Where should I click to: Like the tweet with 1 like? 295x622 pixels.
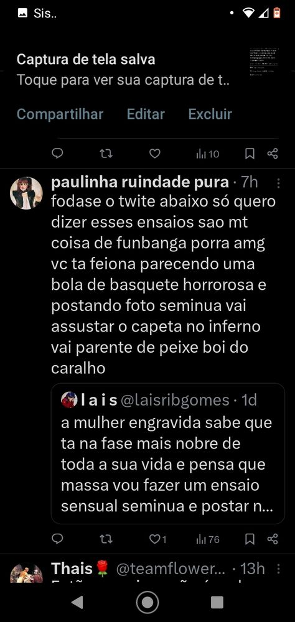157,539
